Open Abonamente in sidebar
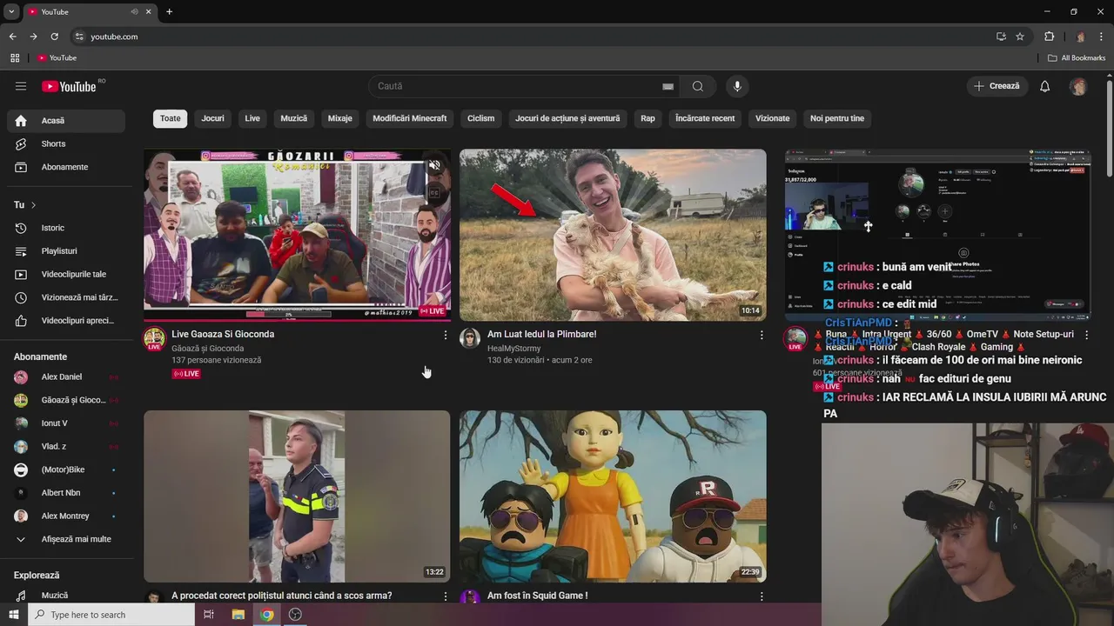 [66, 167]
